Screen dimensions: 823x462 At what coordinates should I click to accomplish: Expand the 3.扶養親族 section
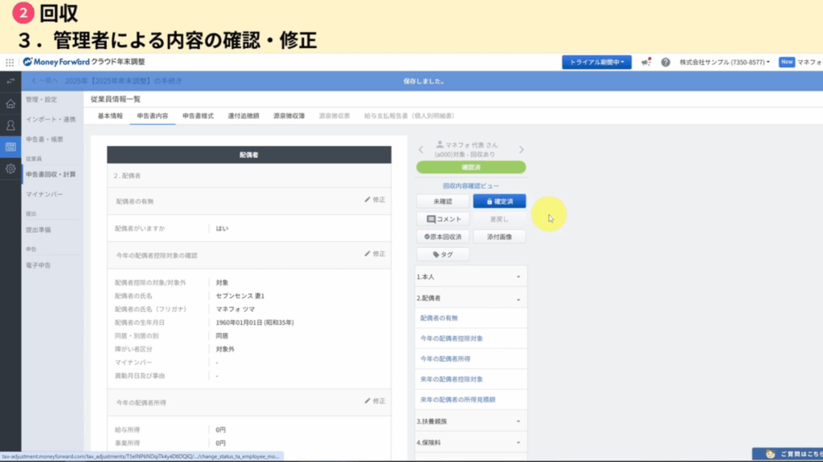(471, 421)
